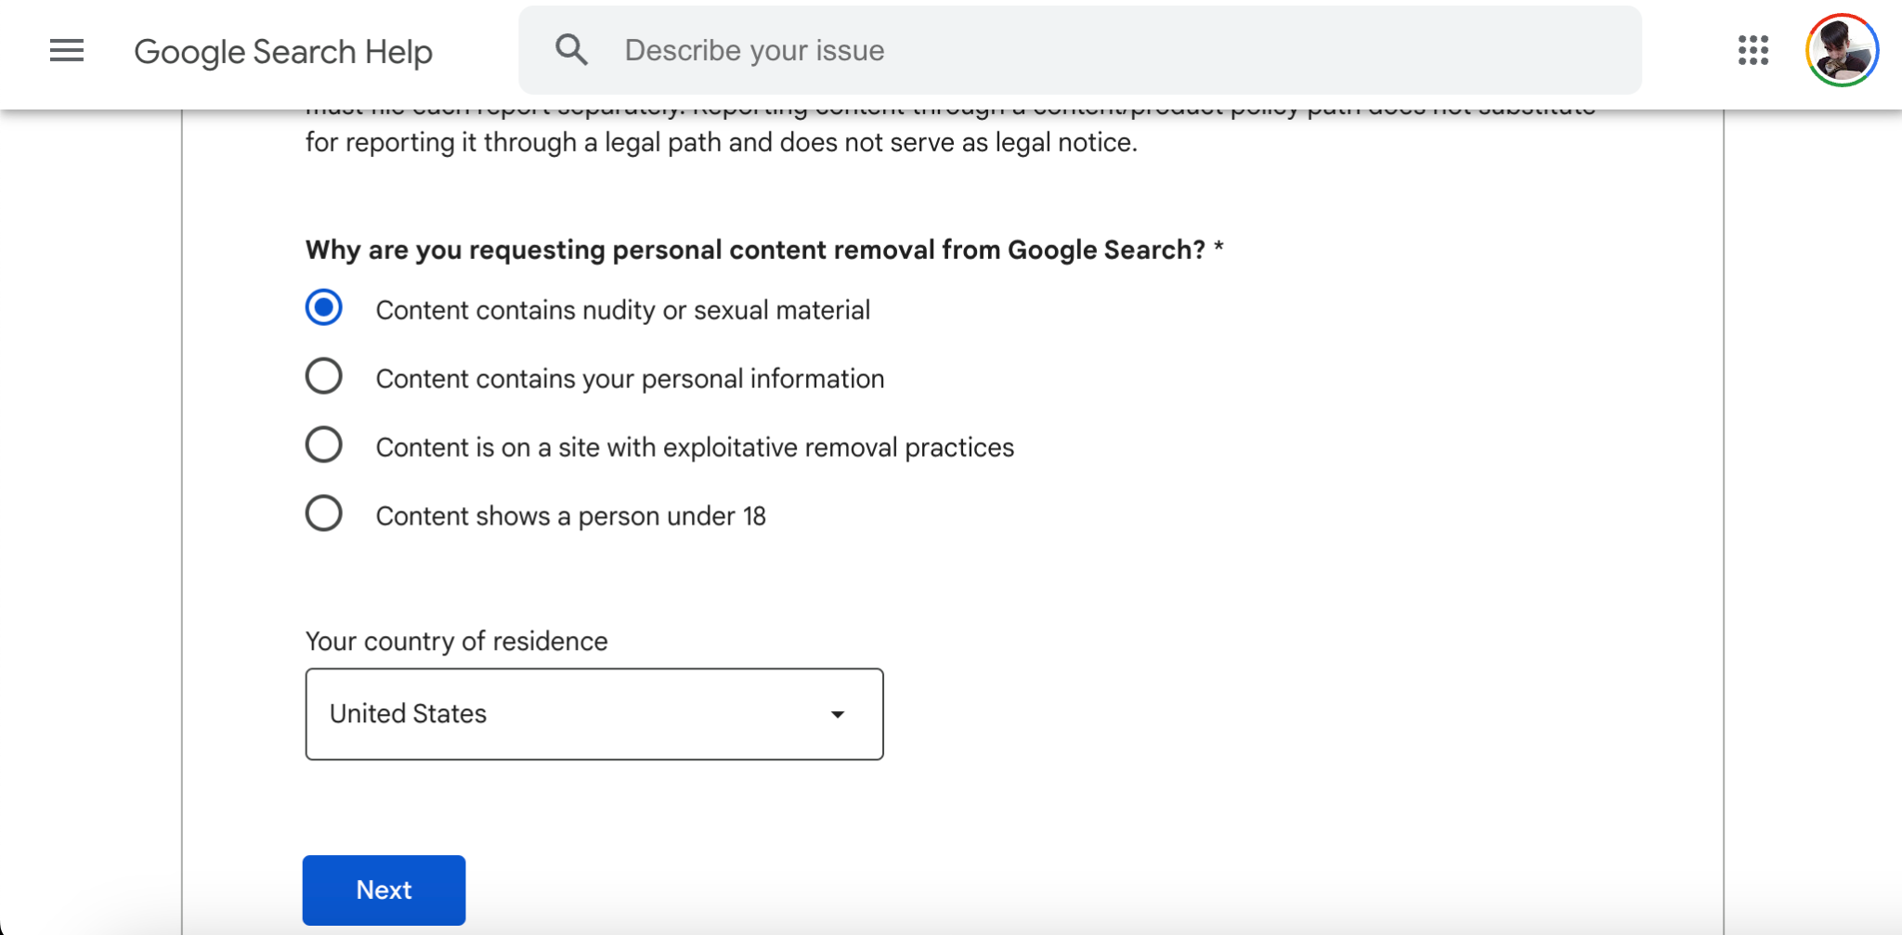This screenshot has width=1902, height=935.
Task: Select Content shows a person under 18
Action: pos(323,513)
